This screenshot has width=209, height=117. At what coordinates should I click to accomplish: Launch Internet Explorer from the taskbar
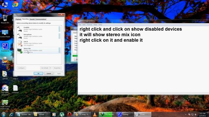[11, 114]
